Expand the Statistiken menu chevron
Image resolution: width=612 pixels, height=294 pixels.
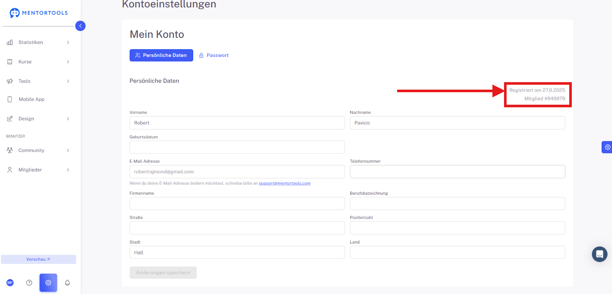[68, 42]
